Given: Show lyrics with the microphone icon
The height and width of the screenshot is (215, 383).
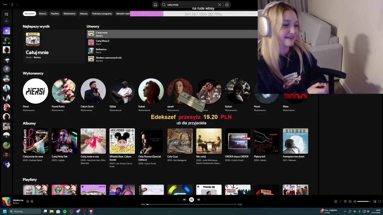Looking at the screenshot, I should [x=341, y=201].
